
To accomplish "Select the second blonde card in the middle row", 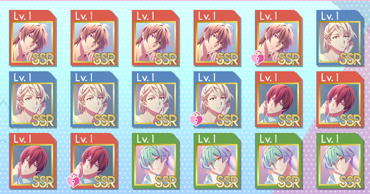I will (94, 99).
